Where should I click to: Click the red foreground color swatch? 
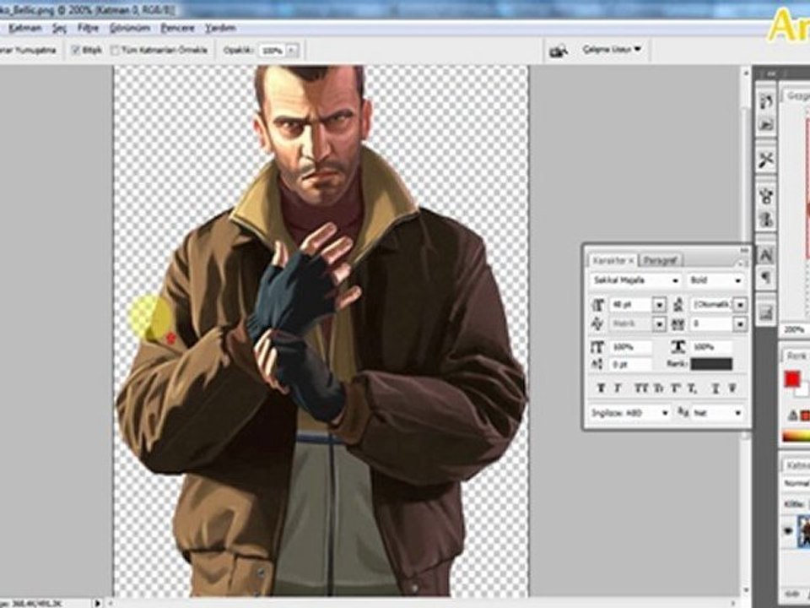[792, 379]
